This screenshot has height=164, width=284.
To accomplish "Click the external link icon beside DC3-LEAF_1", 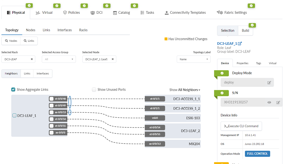I will point(240,44).
